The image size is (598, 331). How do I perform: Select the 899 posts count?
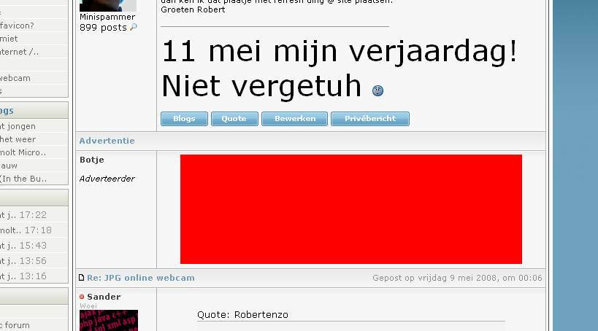click(103, 28)
